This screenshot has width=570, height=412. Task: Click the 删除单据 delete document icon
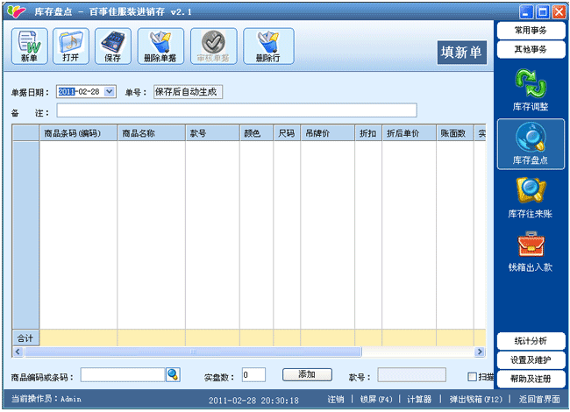click(x=160, y=46)
